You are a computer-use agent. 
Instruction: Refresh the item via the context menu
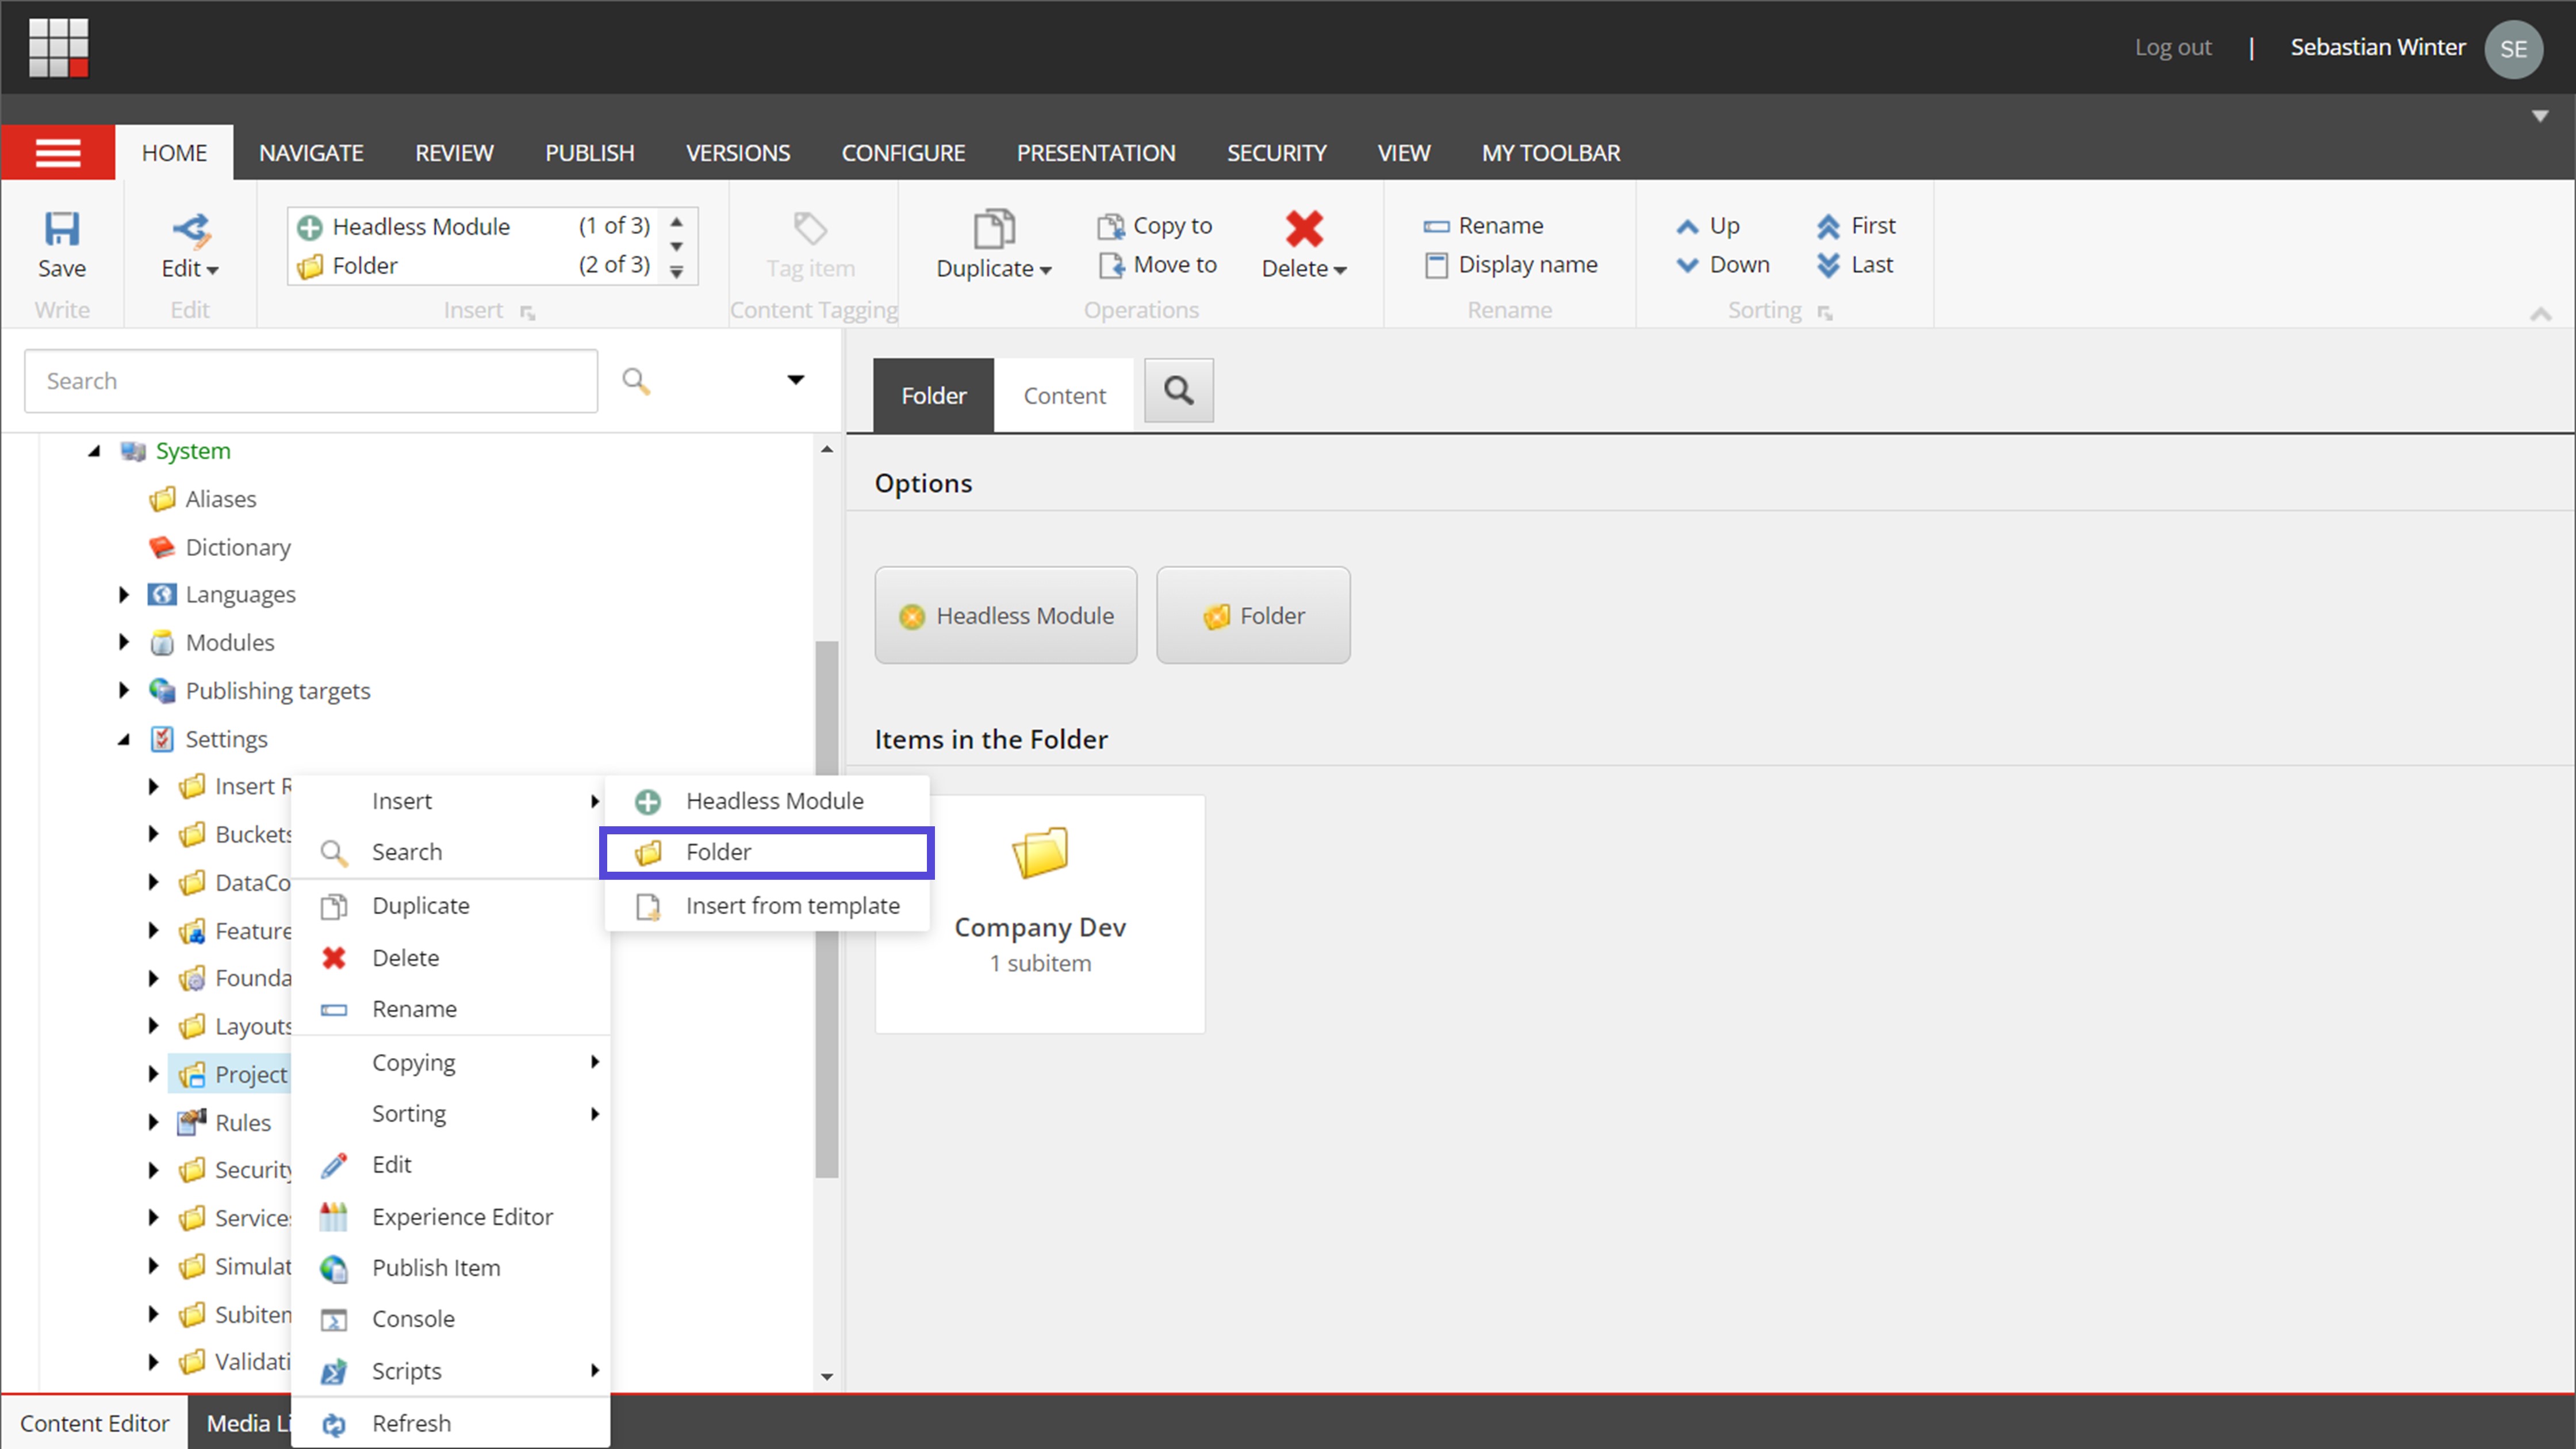point(411,1423)
